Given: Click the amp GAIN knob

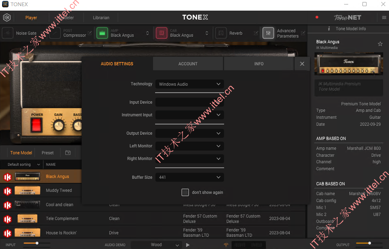Looking at the screenshot, I should (x=58, y=125).
